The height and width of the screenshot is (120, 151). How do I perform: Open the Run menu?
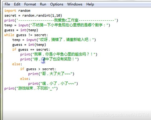[x=43, y=4]
